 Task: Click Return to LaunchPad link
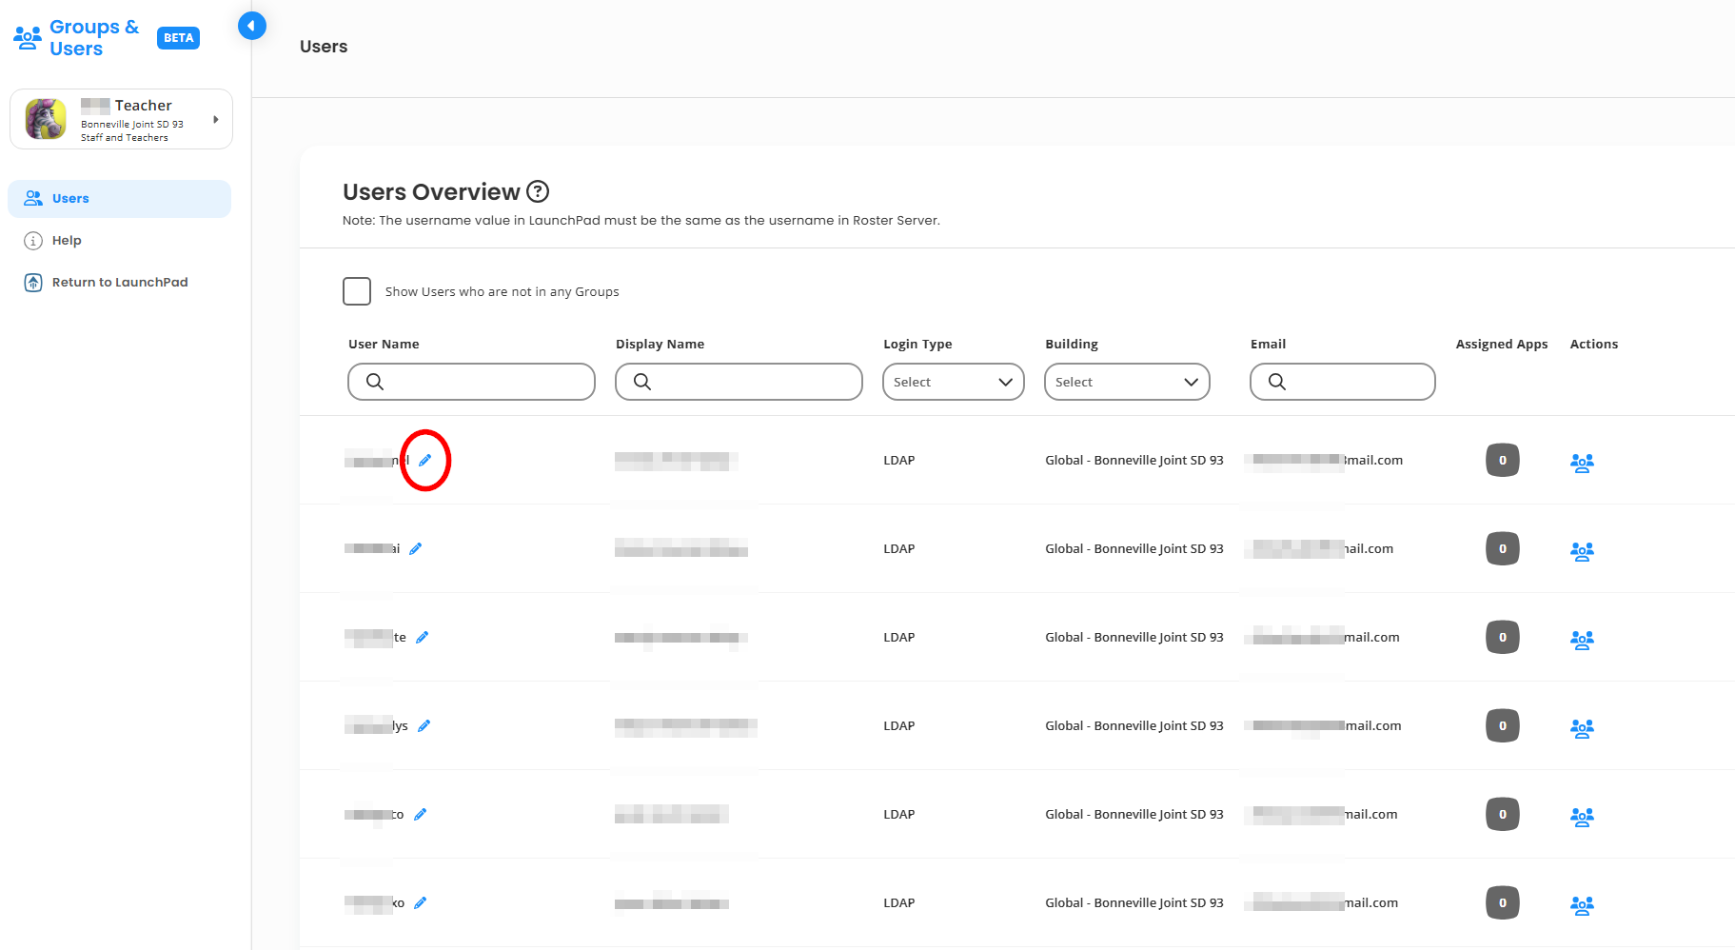(x=119, y=282)
